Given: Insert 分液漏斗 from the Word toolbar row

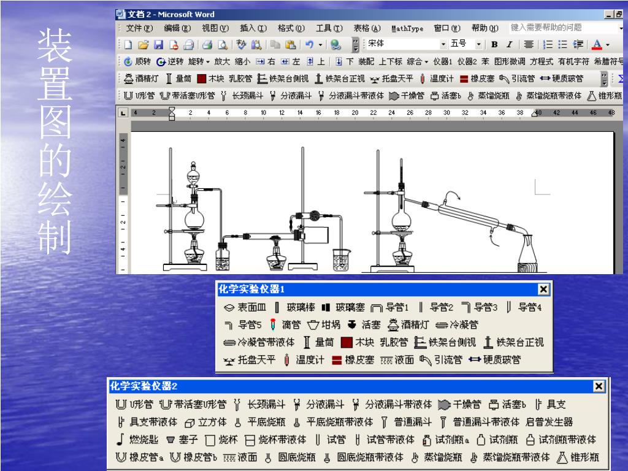Looking at the screenshot, I should click(x=290, y=96).
